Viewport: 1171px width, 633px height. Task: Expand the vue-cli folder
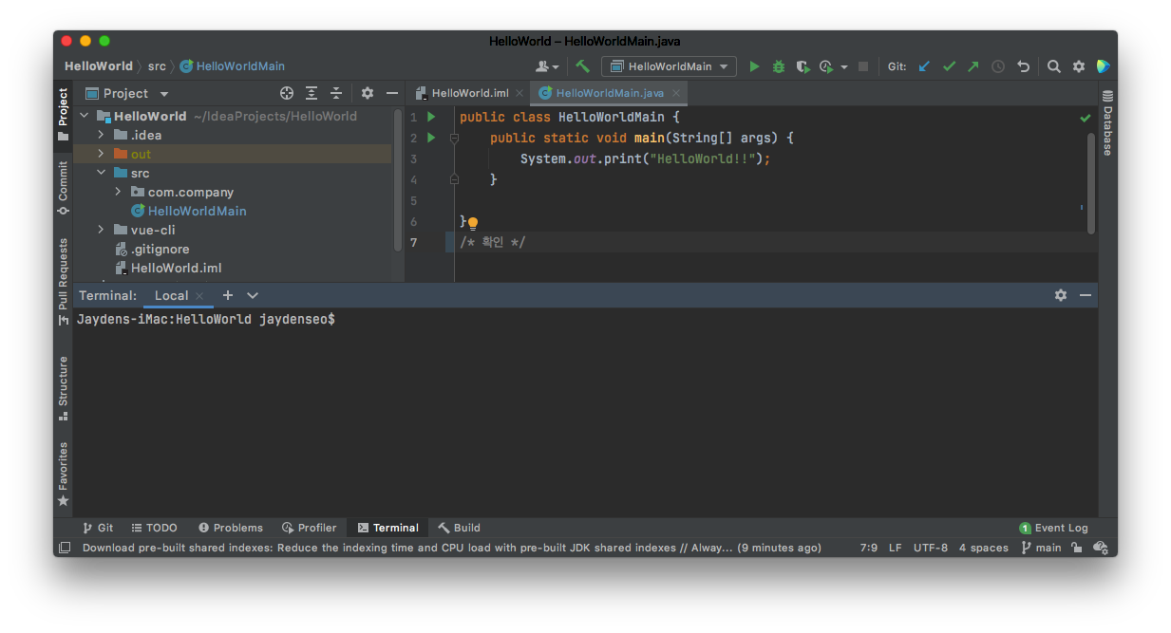coord(101,230)
